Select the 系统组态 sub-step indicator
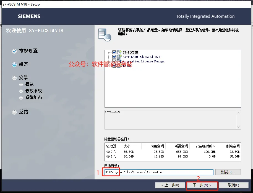253x193 pixels. pyautogui.click(x=21, y=98)
